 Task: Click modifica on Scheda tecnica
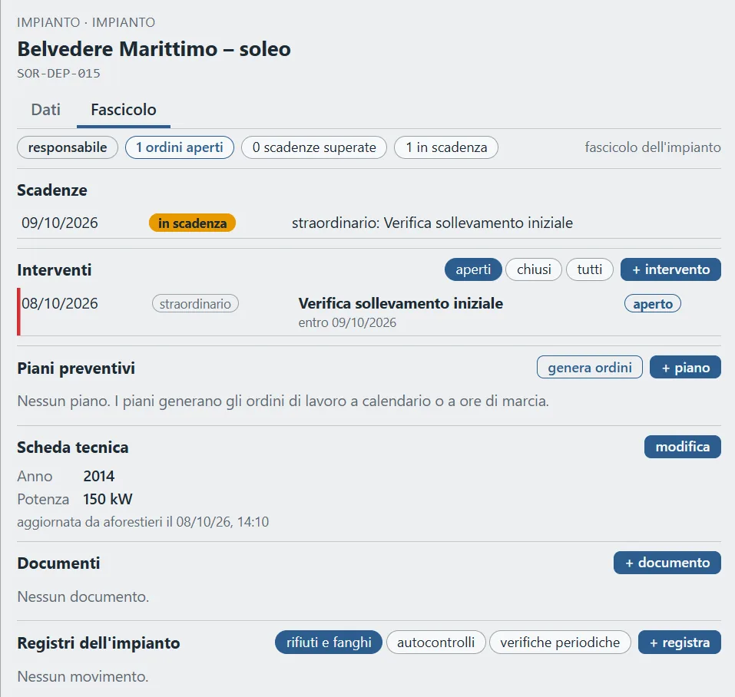pos(683,447)
